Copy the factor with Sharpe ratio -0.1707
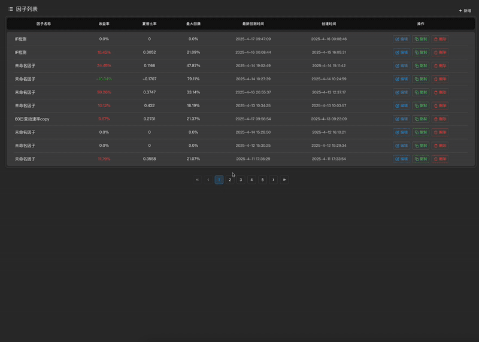The image size is (479, 342). click(421, 79)
